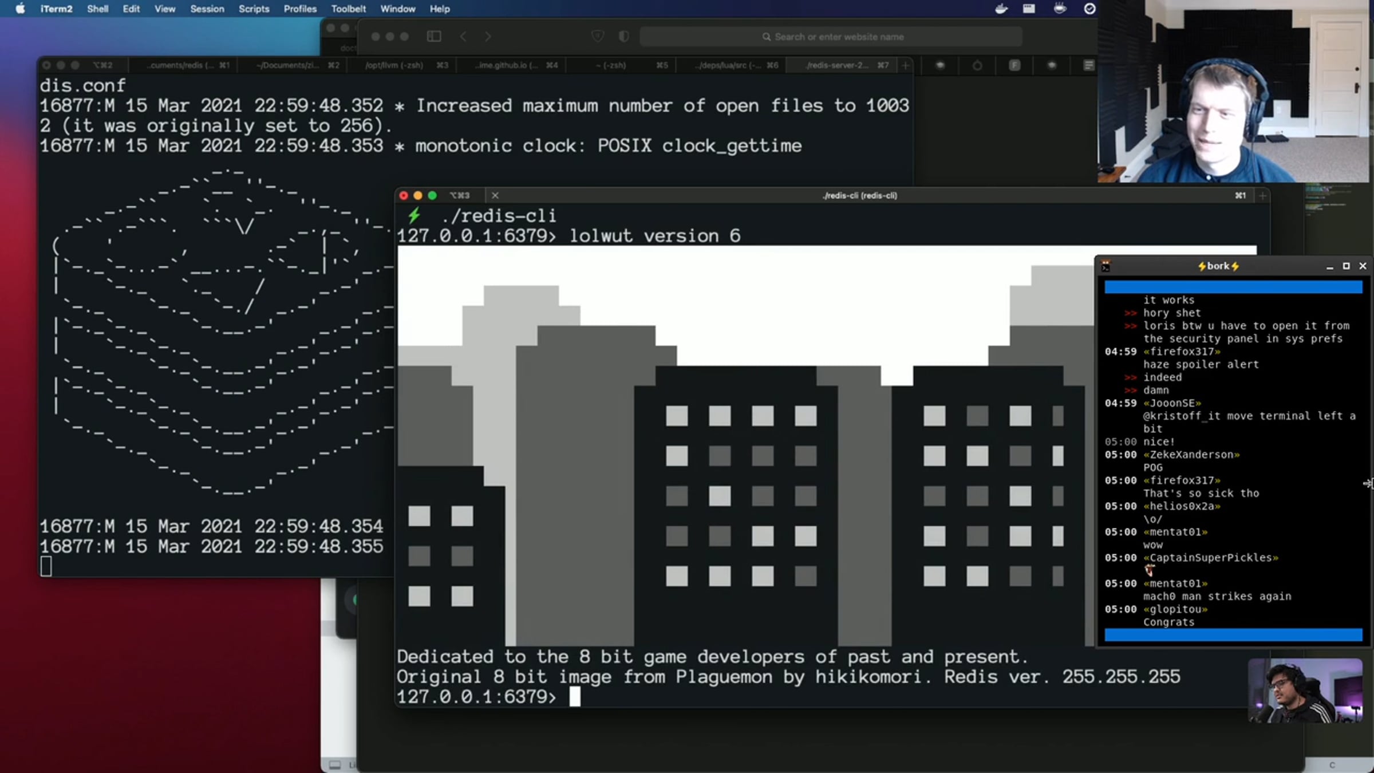Click the square F icon beside the tab bar
1374x773 pixels.
click(x=1014, y=65)
